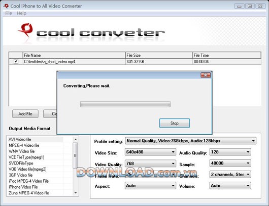The image size is (269, 206).
Task: Open the Volume dropdown
Action: click(x=230, y=186)
